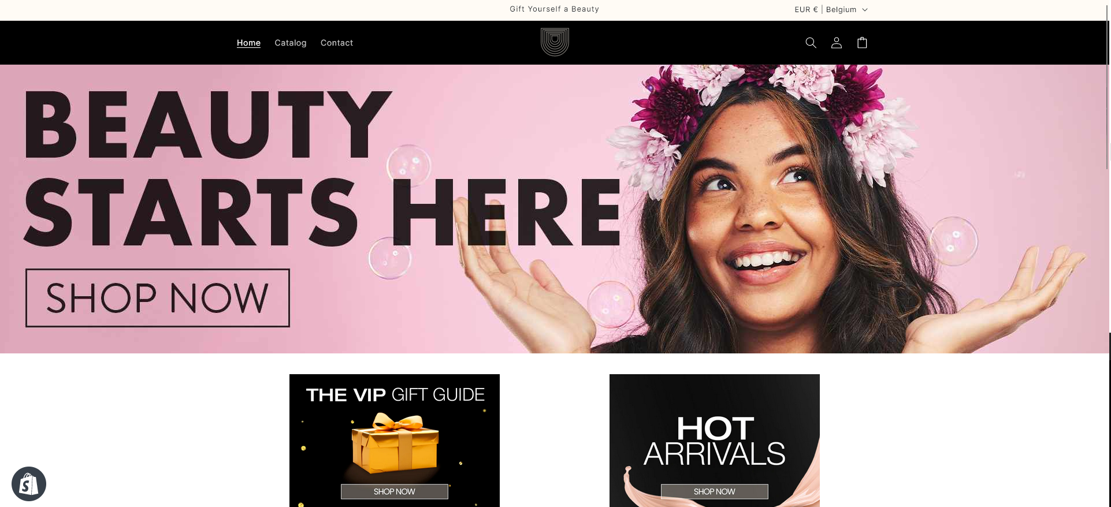1111x507 pixels.
Task: Click SHOP NOW under VIP Gift Guide
Action: coord(395,491)
